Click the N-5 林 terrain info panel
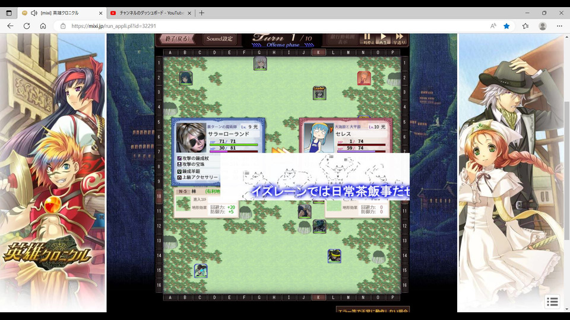The width and height of the screenshot is (570, 320). tap(206, 203)
